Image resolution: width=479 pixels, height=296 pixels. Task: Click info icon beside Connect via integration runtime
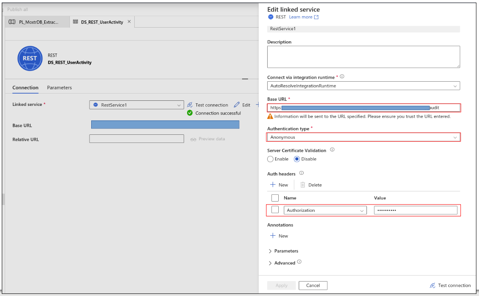point(342,77)
